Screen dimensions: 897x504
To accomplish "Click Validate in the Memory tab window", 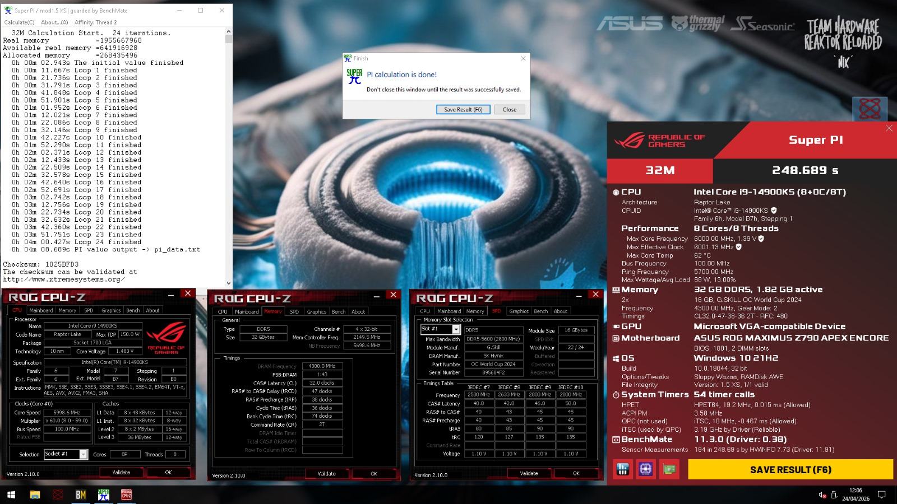I will [327, 473].
